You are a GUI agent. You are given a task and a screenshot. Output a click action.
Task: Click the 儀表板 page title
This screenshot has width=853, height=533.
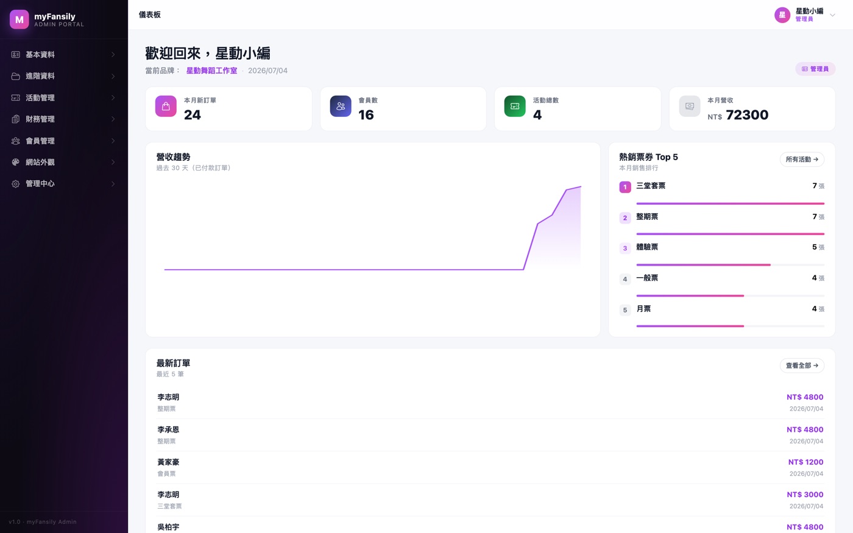click(x=150, y=15)
